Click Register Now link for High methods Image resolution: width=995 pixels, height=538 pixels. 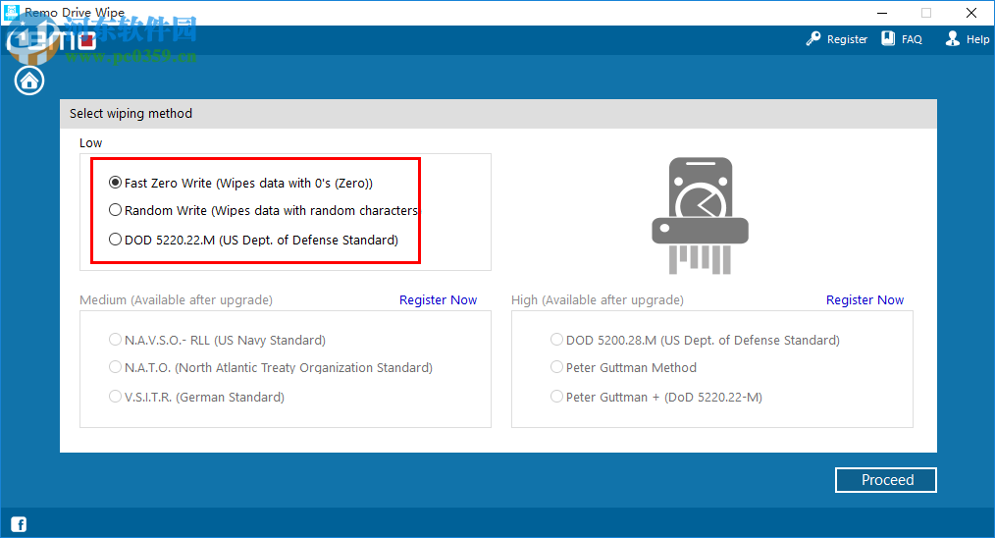coord(864,299)
